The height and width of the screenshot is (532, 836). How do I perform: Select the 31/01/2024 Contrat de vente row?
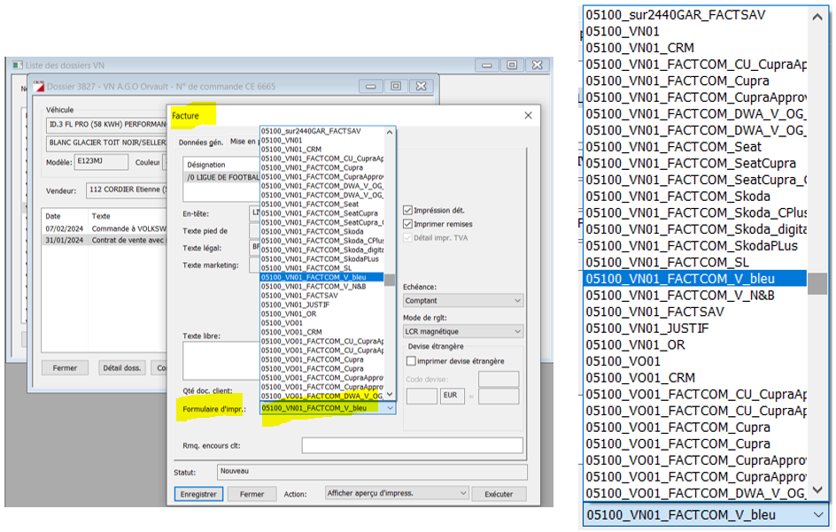click(104, 241)
